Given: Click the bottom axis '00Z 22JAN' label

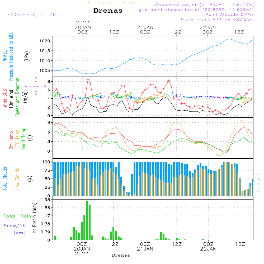Looking at the screenshot, I should 208,247.
